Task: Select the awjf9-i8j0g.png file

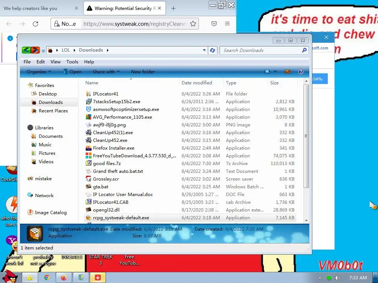Action: [109, 125]
